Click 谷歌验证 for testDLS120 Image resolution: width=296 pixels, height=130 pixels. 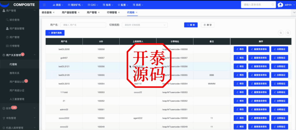pyautogui.click(x=280, y=75)
